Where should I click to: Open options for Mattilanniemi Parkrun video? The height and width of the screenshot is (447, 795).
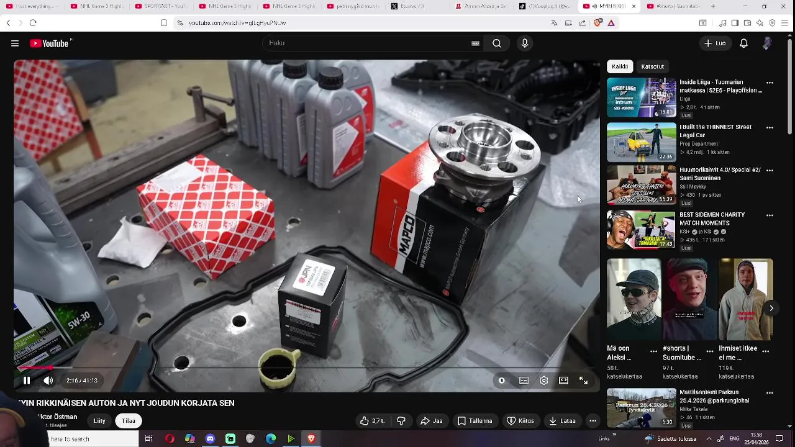click(770, 394)
